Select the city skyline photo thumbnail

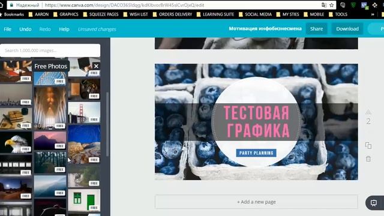pos(16,95)
